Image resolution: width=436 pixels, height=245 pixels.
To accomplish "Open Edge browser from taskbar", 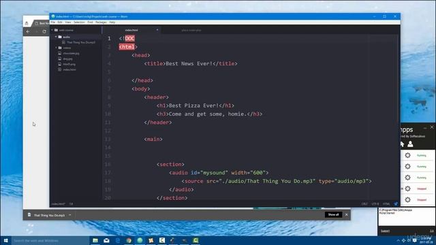I will pyautogui.click(x=118, y=240).
